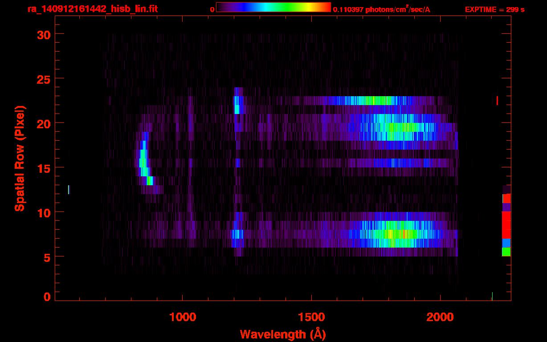Click the bright cyan spot at 1216 Å, row 22
This screenshot has height=342, width=547.
(237, 105)
